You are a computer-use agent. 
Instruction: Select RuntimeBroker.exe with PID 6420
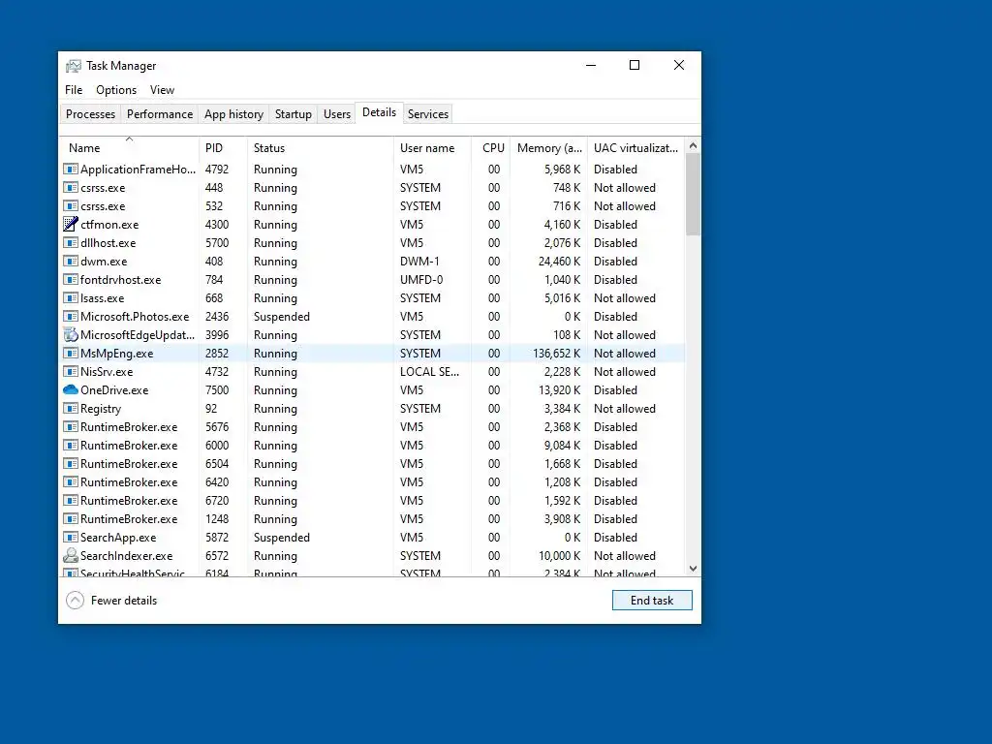pyautogui.click(x=373, y=482)
